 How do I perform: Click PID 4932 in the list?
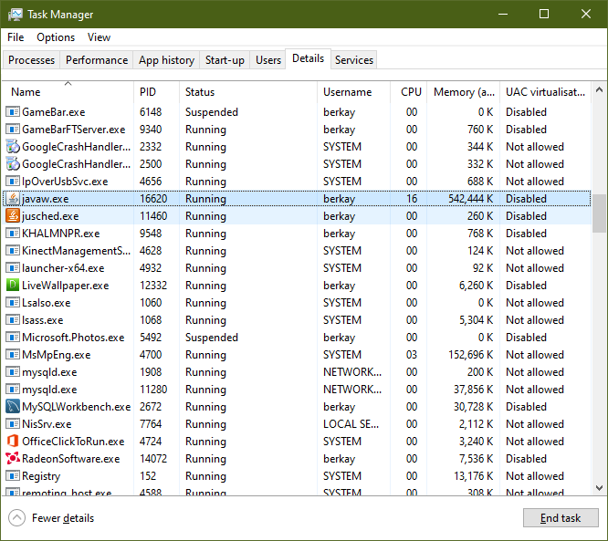[x=151, y=268]
